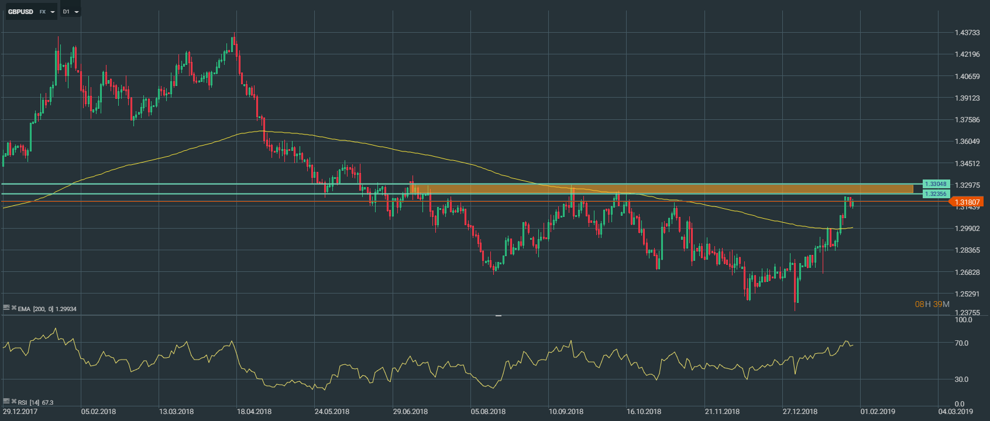This screenshot has height=421, width=990.
Task: Click the 18.04.2018 date on time axis
Action: coord(254,412)
